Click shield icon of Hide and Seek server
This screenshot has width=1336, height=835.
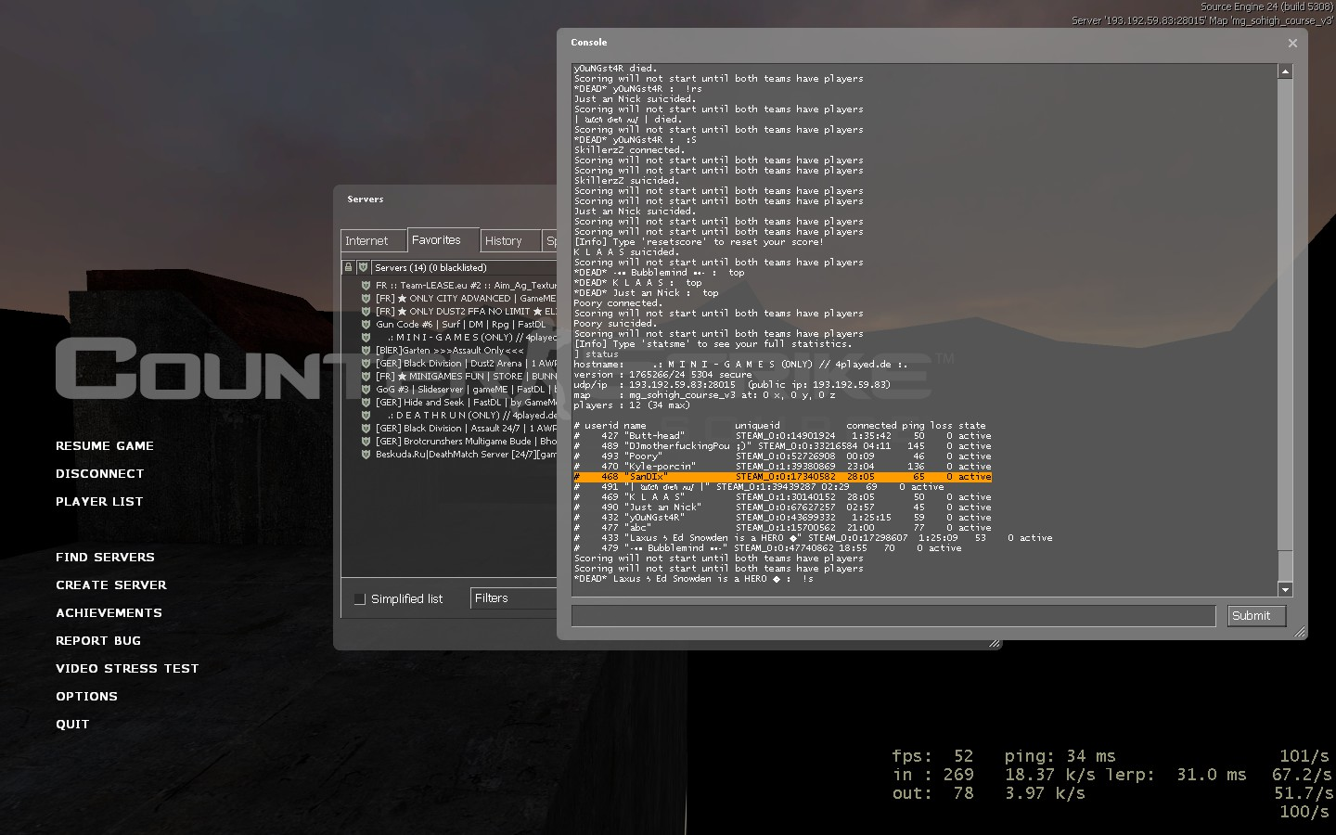[366, 403]
